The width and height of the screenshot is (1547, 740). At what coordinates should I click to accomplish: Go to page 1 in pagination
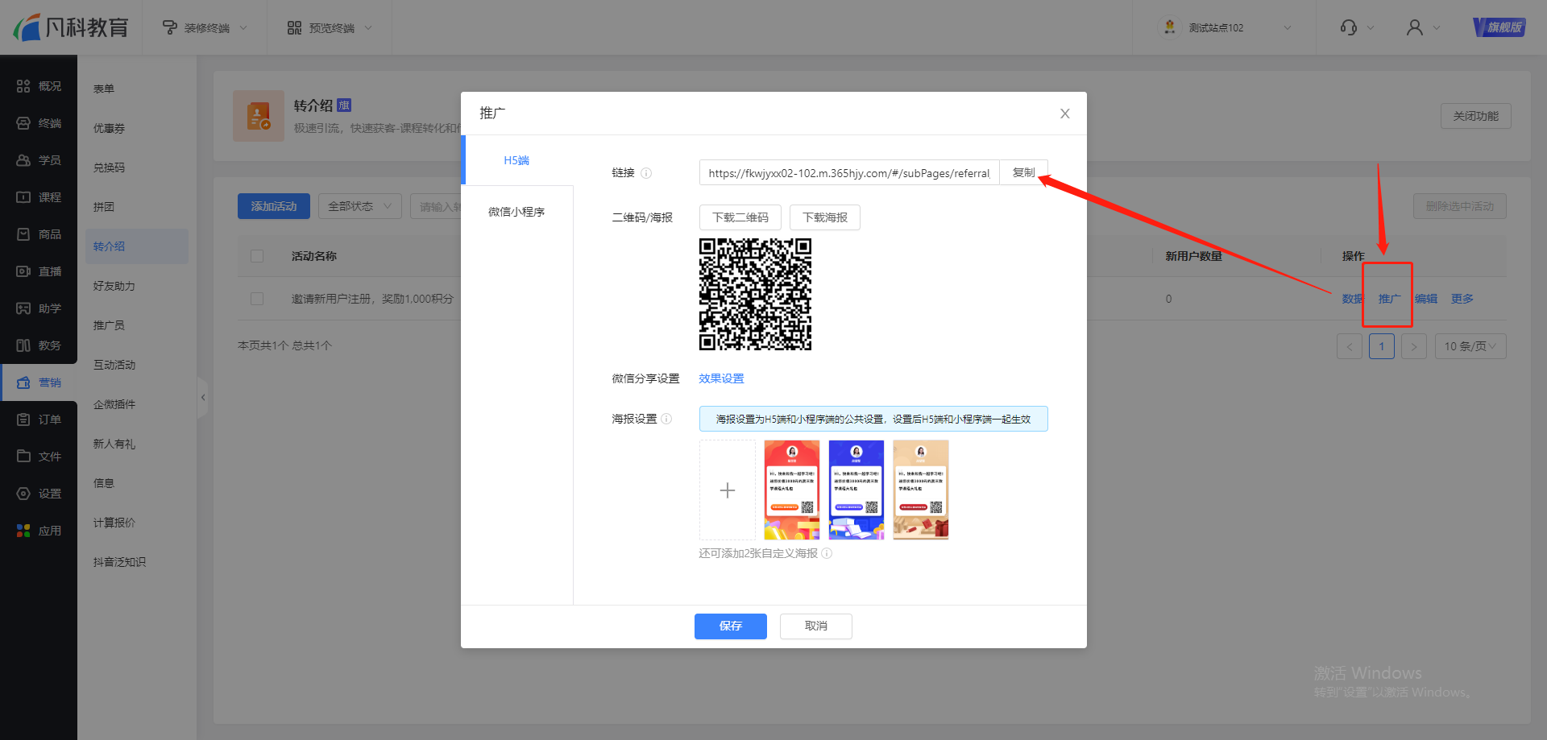pos(1382,346)
